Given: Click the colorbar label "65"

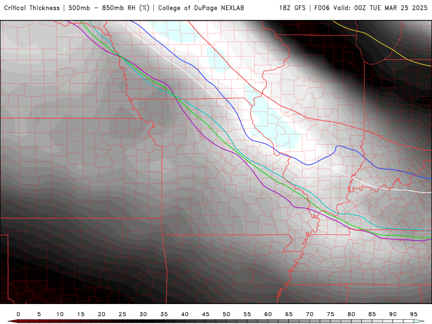Looking at the screenshot, I should click(289, 314).
